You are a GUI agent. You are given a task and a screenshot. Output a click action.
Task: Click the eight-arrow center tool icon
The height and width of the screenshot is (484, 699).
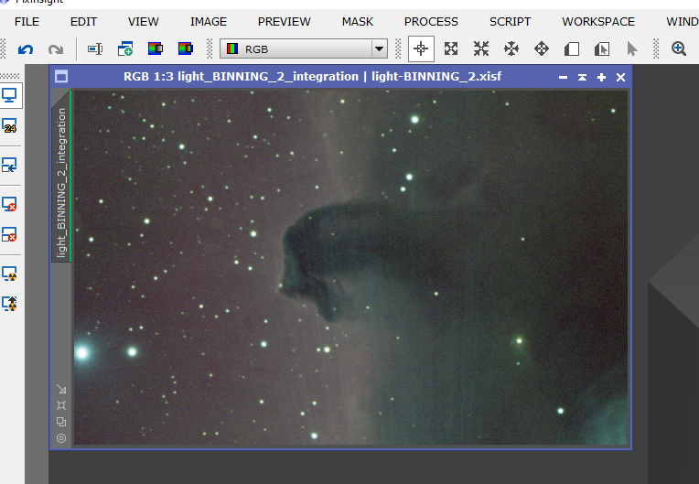tap(511, 48)
